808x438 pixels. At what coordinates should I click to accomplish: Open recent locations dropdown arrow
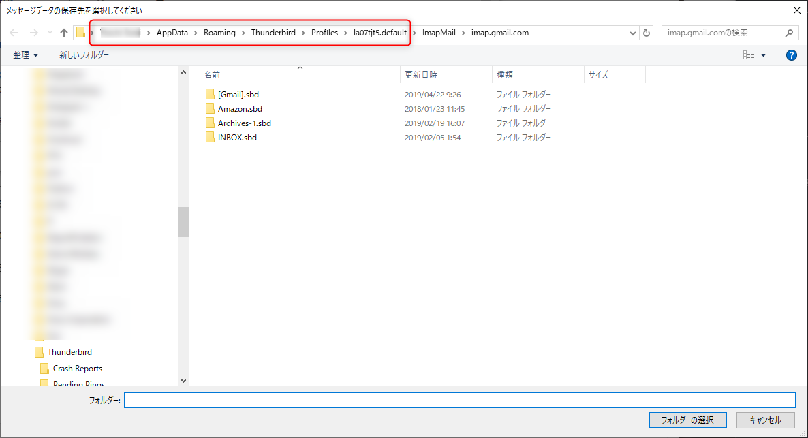pos(50,33)
